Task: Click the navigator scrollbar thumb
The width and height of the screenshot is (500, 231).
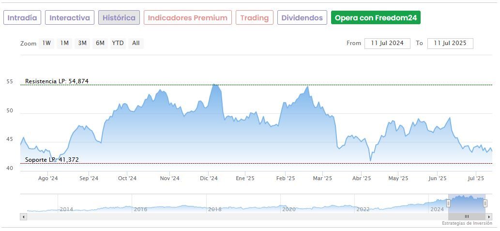Action: pyautogui.click(x=467, y=216)
